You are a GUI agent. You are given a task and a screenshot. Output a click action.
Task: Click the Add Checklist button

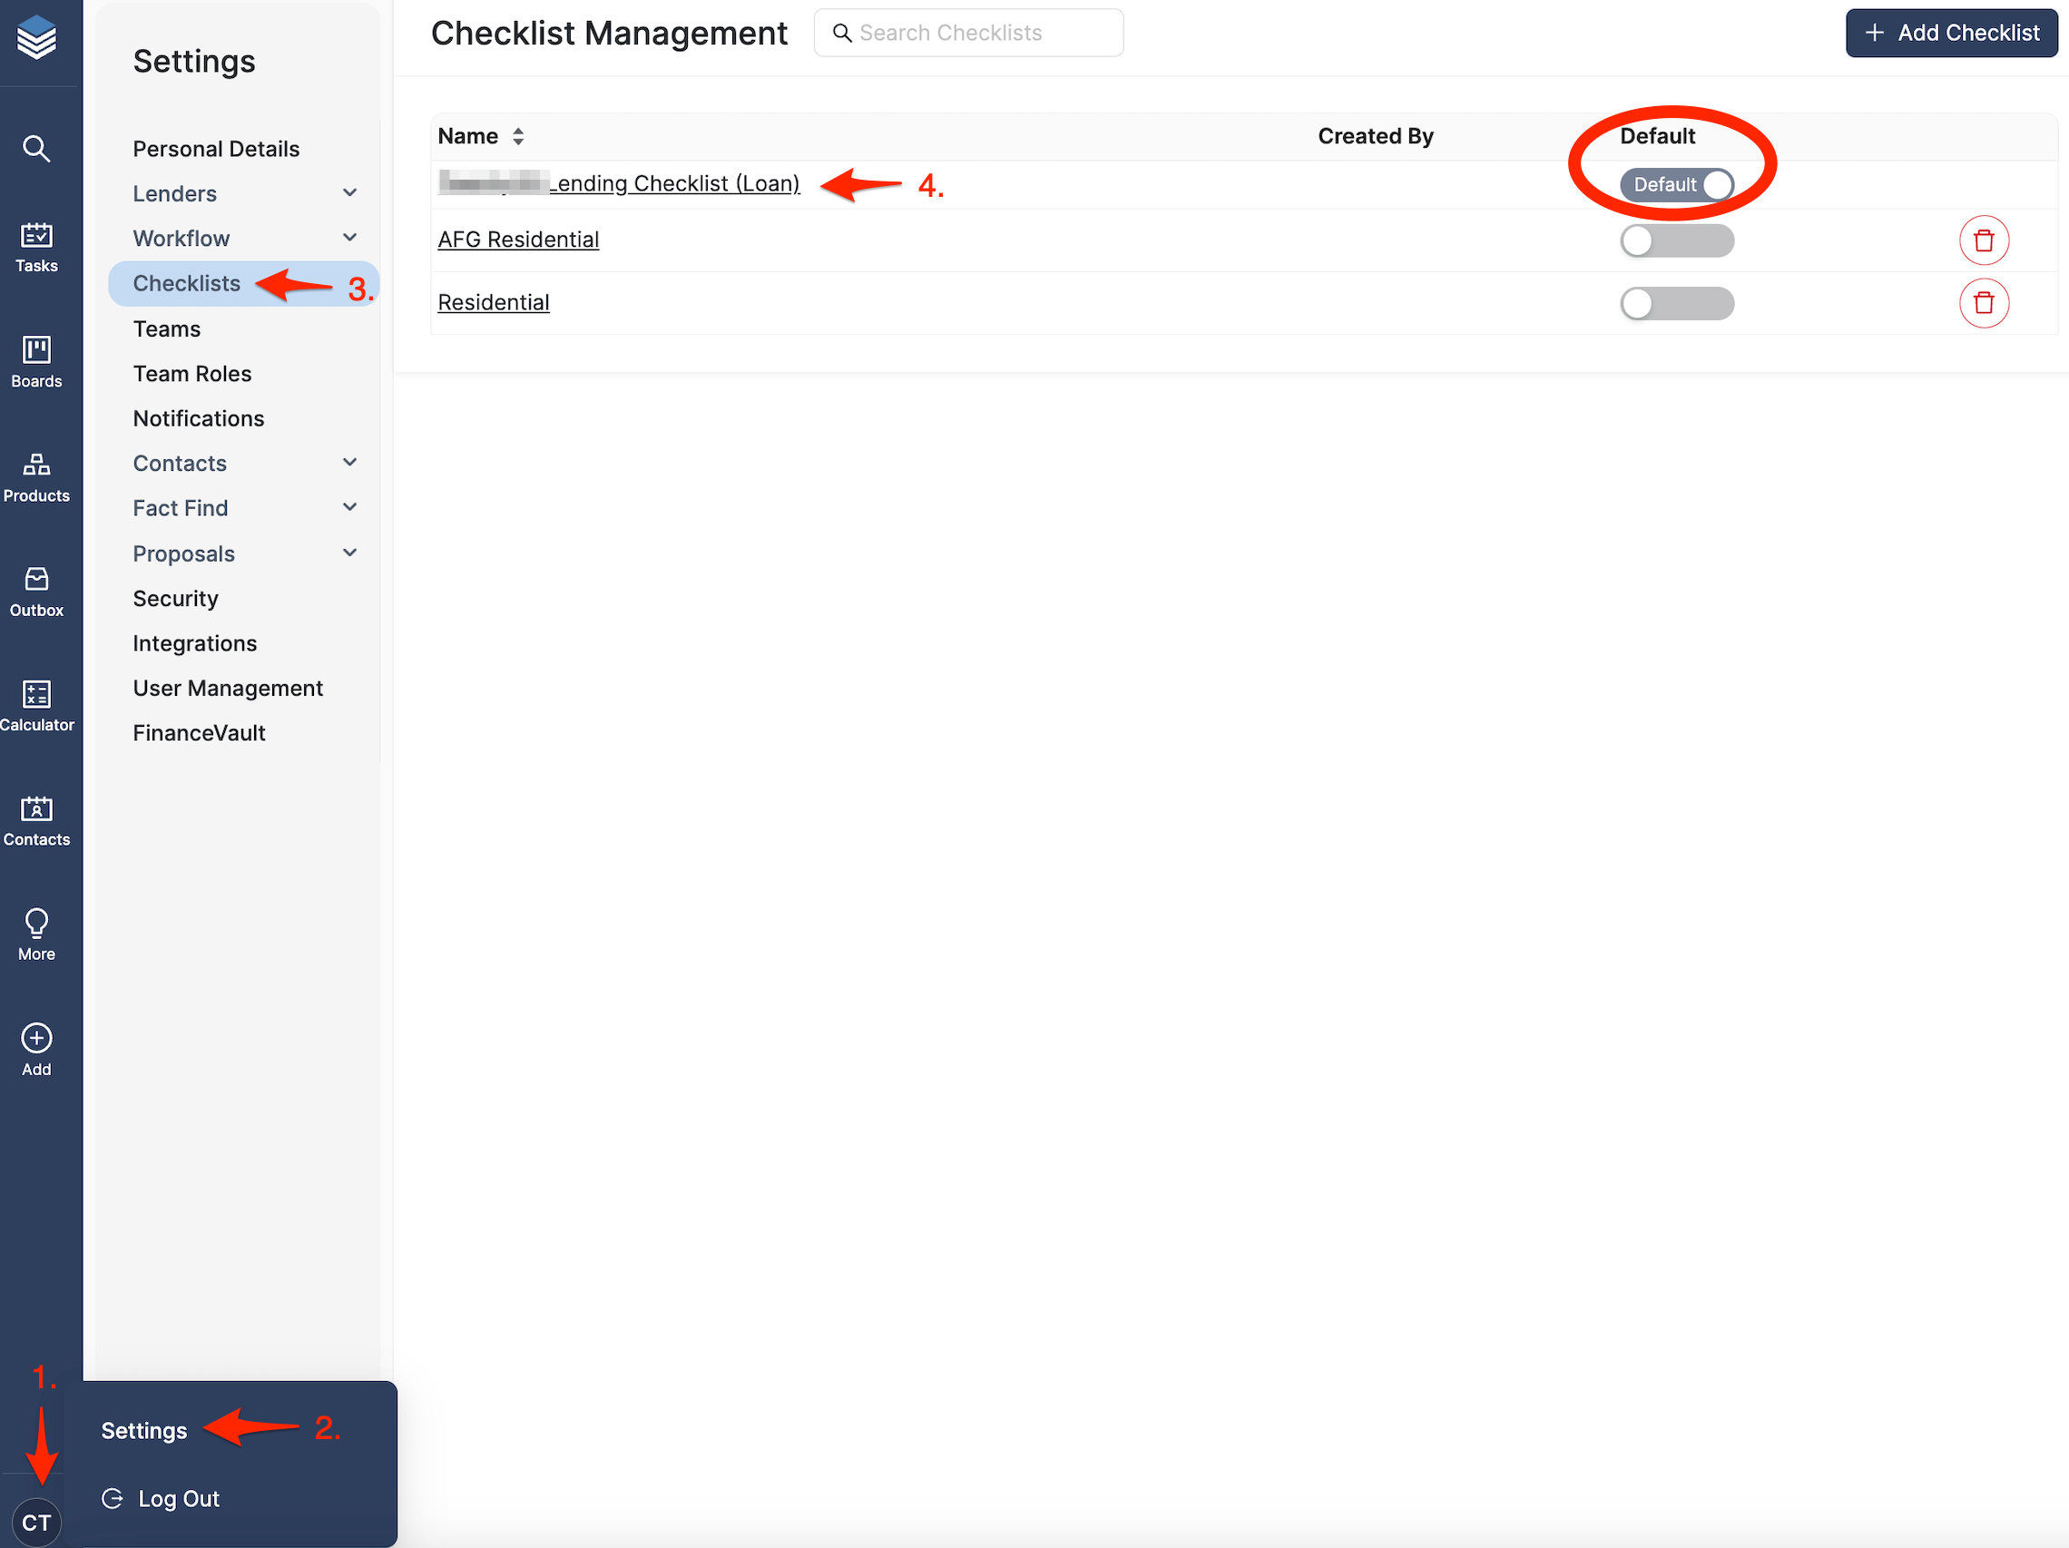pyautogui.click(x=1951, y=33)
